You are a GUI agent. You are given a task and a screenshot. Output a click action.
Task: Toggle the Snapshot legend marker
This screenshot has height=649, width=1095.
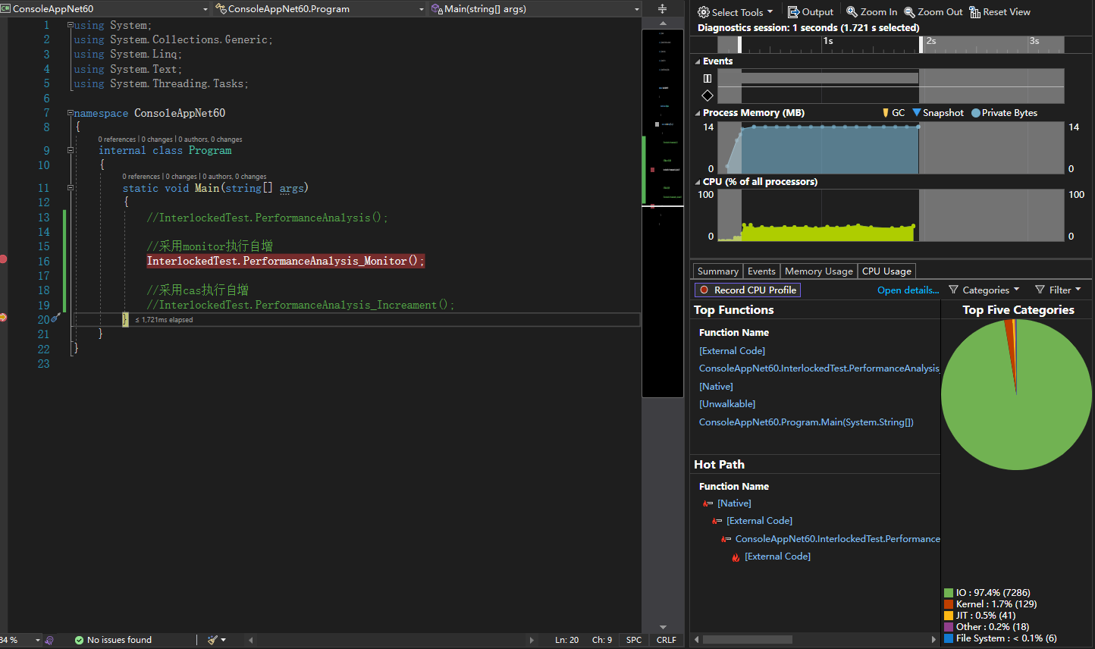click(917, 112)
